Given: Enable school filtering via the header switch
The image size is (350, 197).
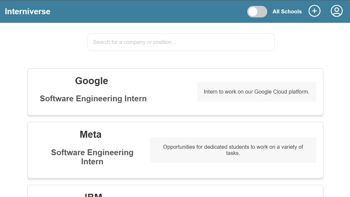Looking at the screenshot, I should (257, 12).
